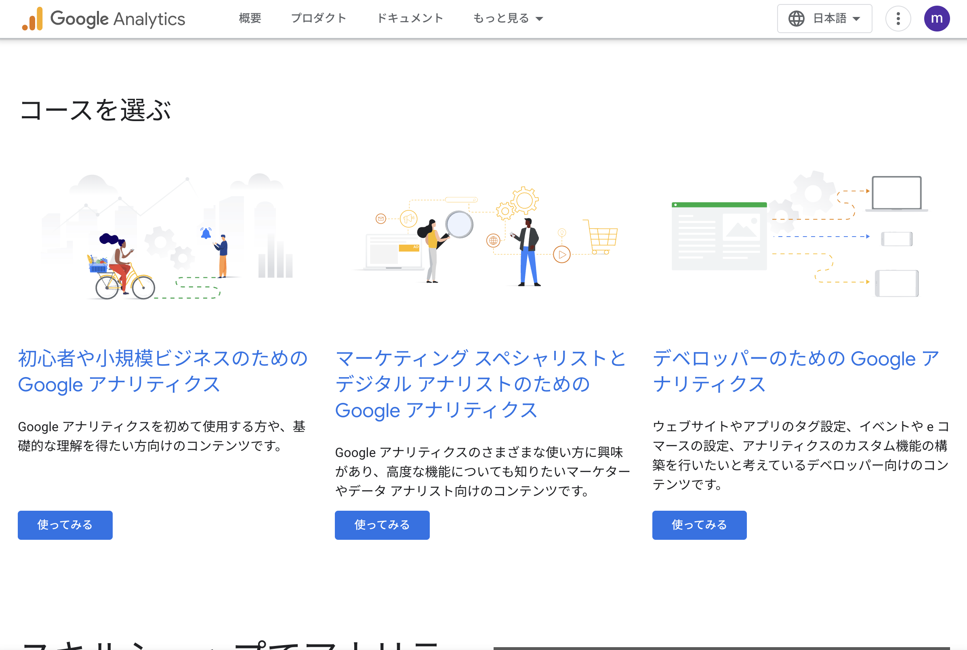Click the developer description starting ウェブサイトやアプリのタグ設定
Image resolution: width=967 pixels, height=650 pixels.
pos(800,455)
